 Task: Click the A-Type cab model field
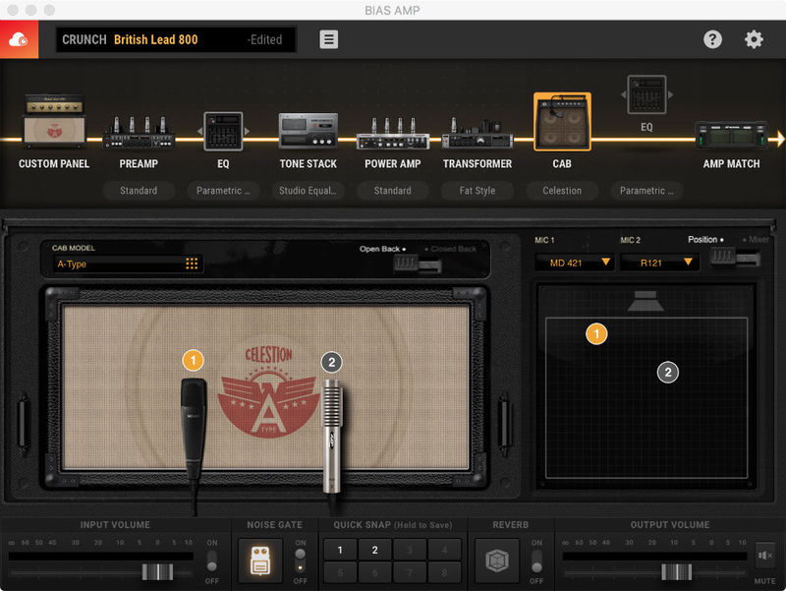(128, 264)
